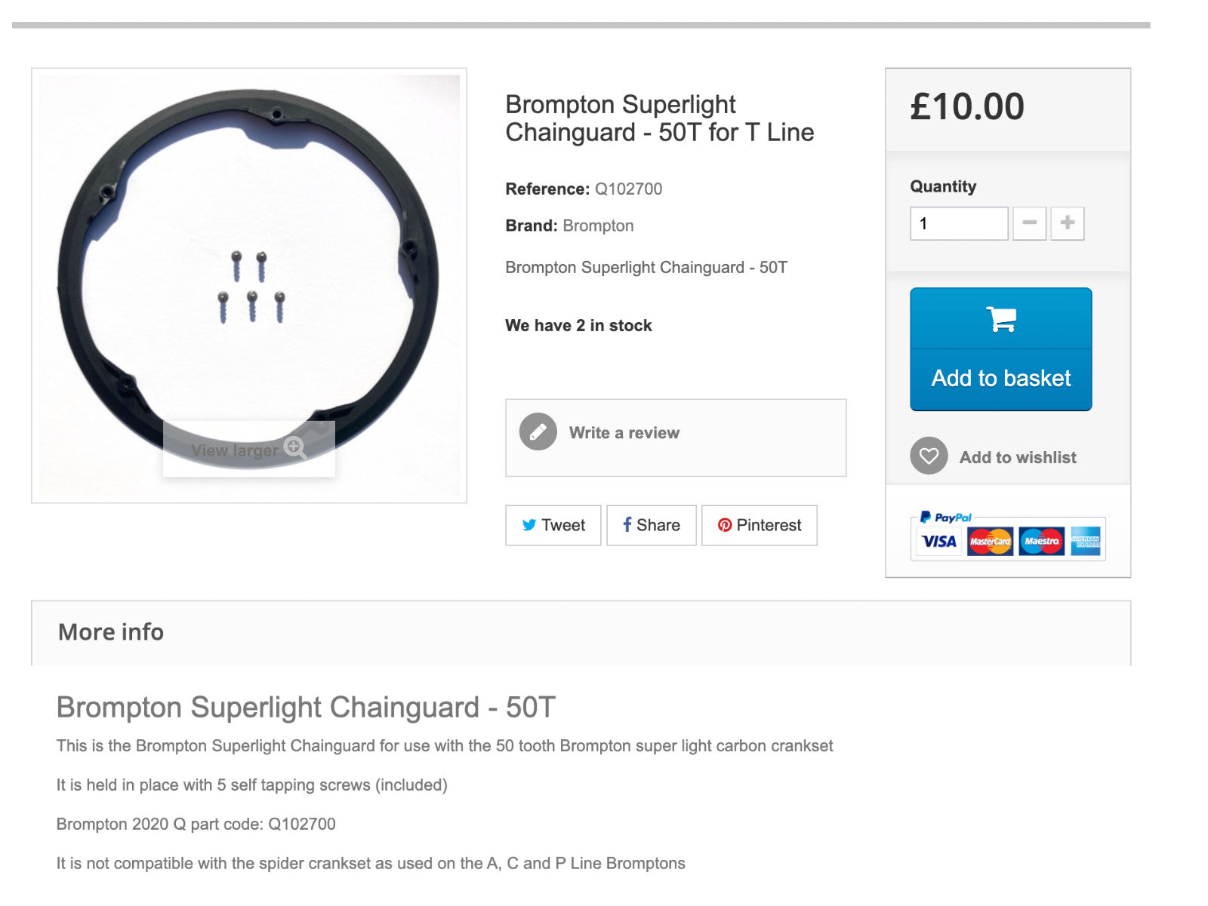The image size is (1208, 906).
Task: Click the Twitter bird icon
Action: [529, 525]
